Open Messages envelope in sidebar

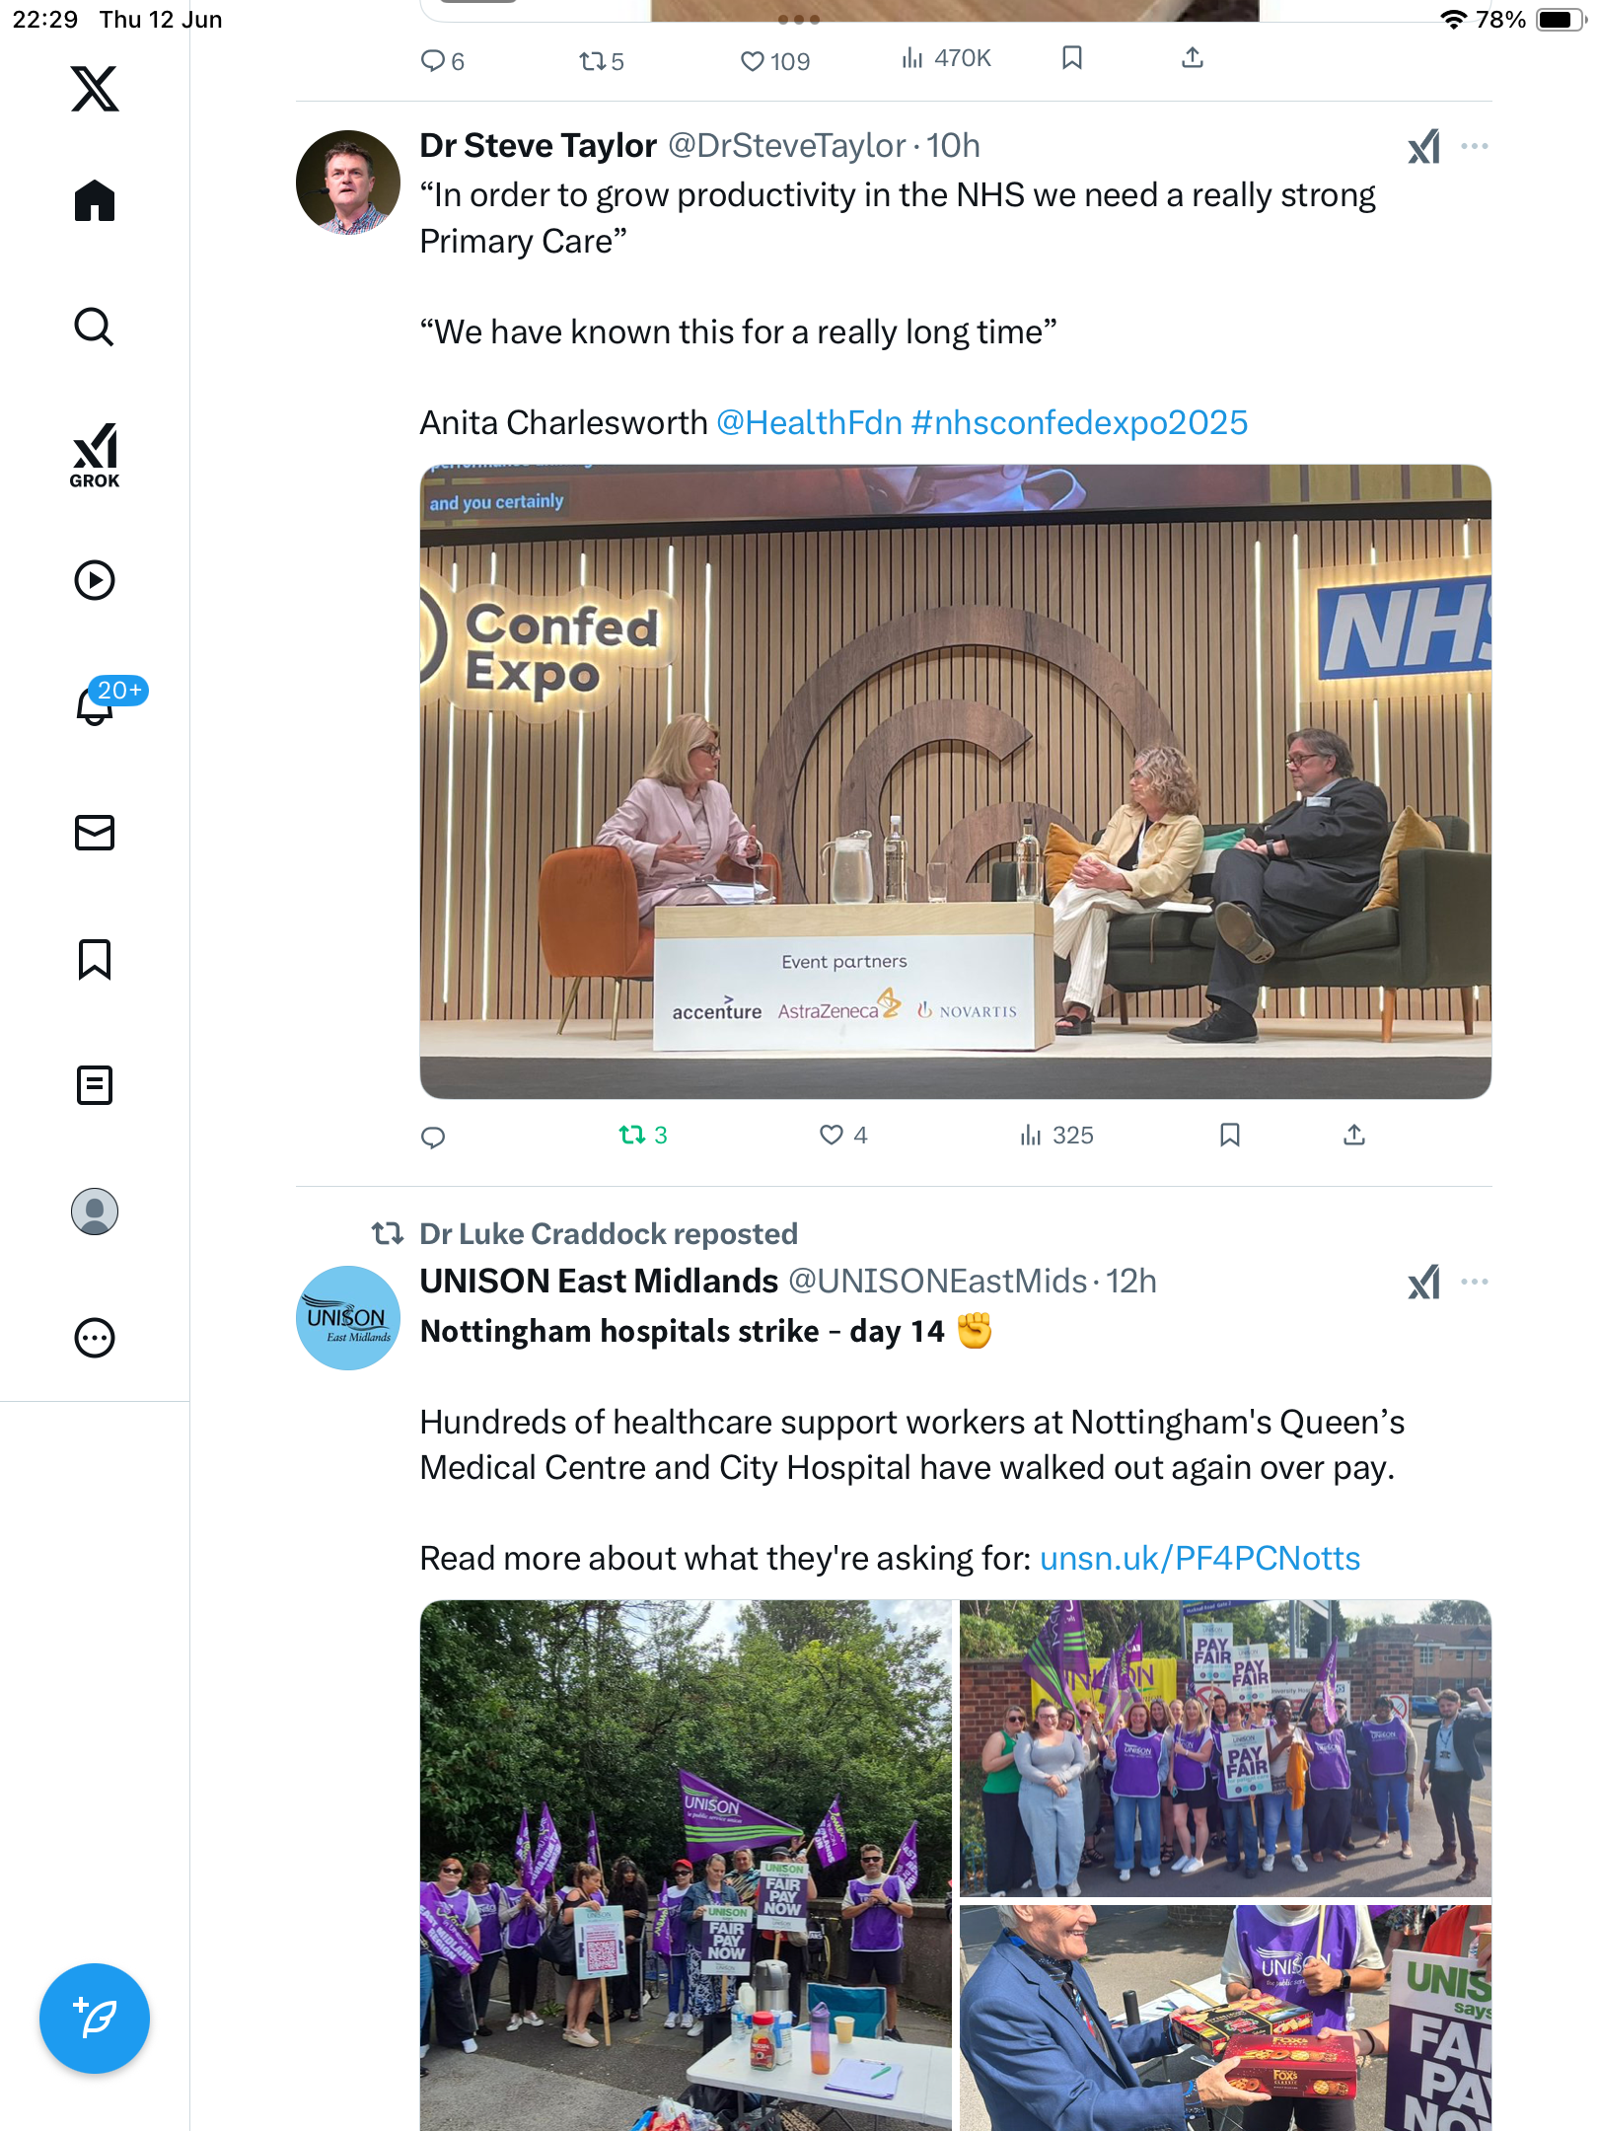coord(95,833)
